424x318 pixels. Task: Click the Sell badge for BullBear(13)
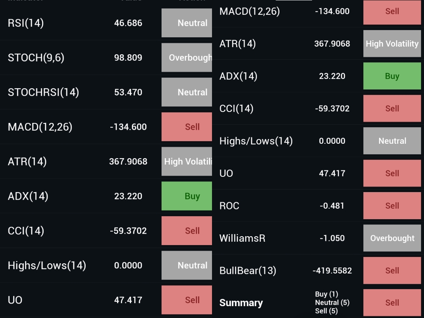coord(392,271)
